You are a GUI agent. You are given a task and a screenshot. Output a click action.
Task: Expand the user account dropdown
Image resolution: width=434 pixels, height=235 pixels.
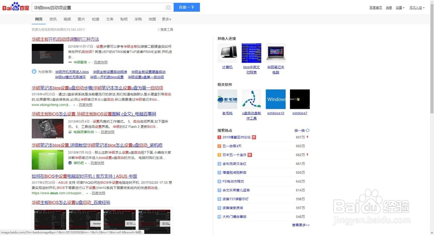click(417, 8)
